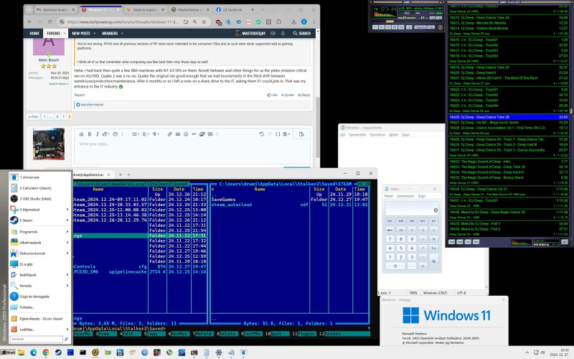
Task: Open the terminal icon in the taskbar
Action: [194, 353]
